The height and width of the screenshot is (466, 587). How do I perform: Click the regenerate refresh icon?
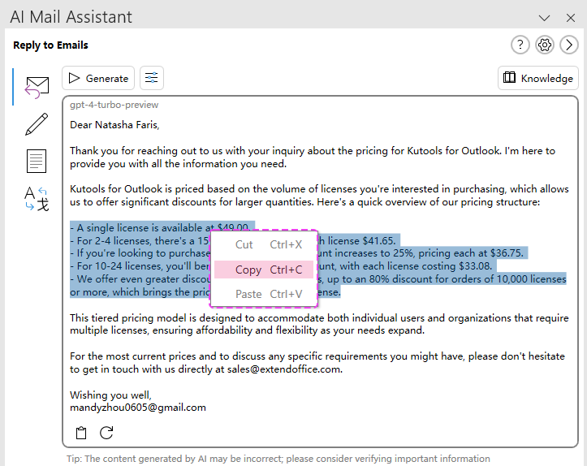coord(106,433)
